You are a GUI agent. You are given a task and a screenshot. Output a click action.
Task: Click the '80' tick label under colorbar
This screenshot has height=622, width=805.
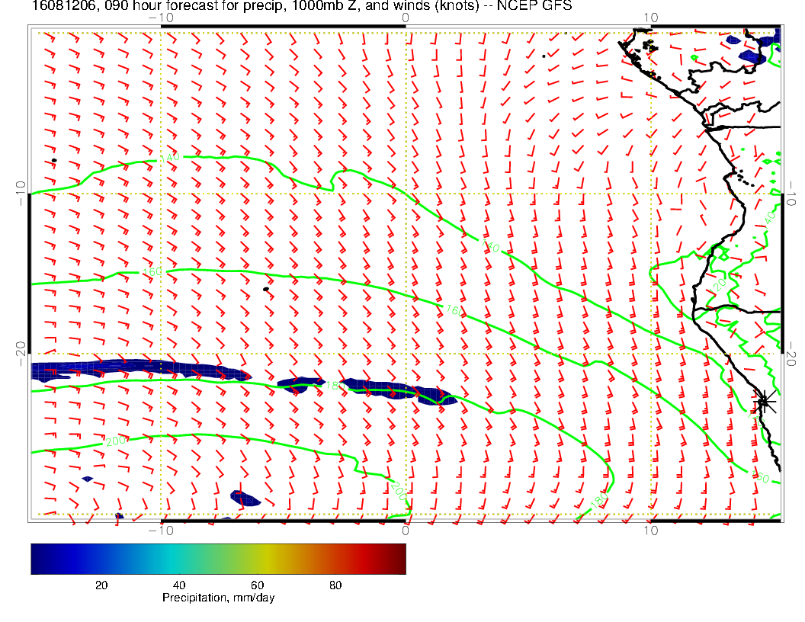[335, 585]
